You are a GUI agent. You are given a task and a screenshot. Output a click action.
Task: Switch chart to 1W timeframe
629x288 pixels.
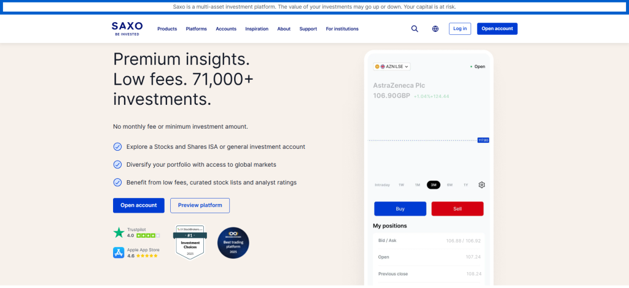[401, 185]
